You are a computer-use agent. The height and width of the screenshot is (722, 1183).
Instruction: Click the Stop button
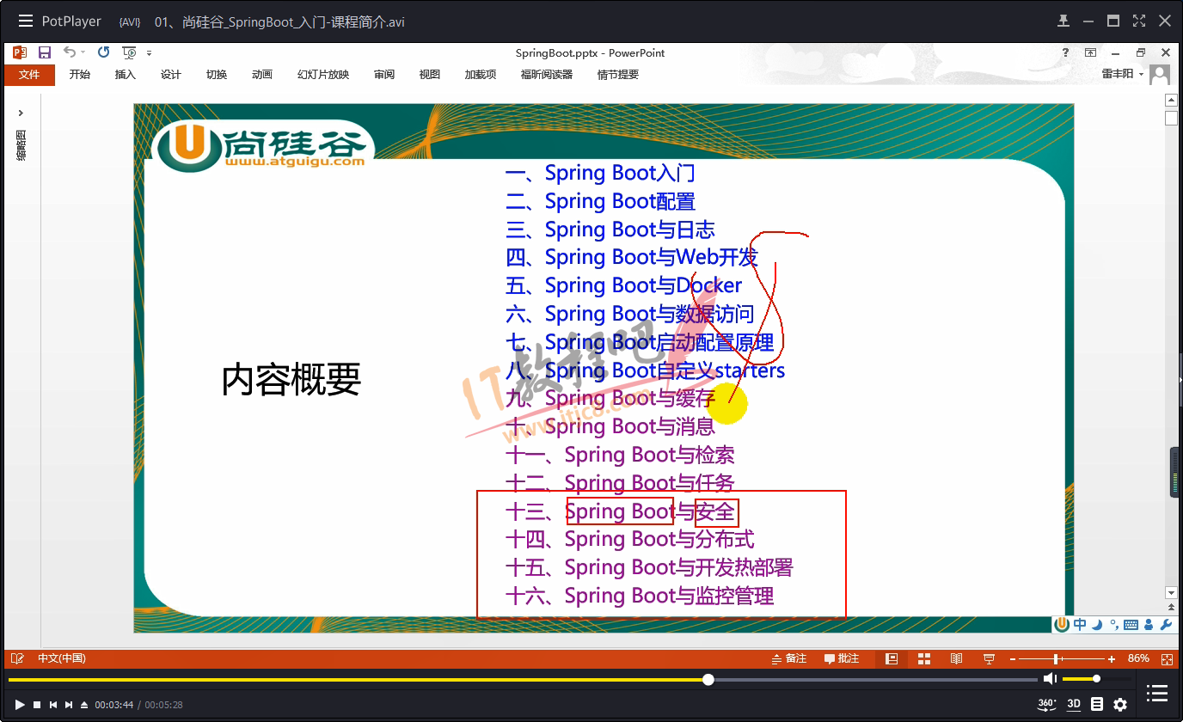tap(37, 705)
